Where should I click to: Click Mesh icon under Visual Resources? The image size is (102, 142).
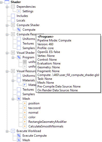click(x=19, y=99)
